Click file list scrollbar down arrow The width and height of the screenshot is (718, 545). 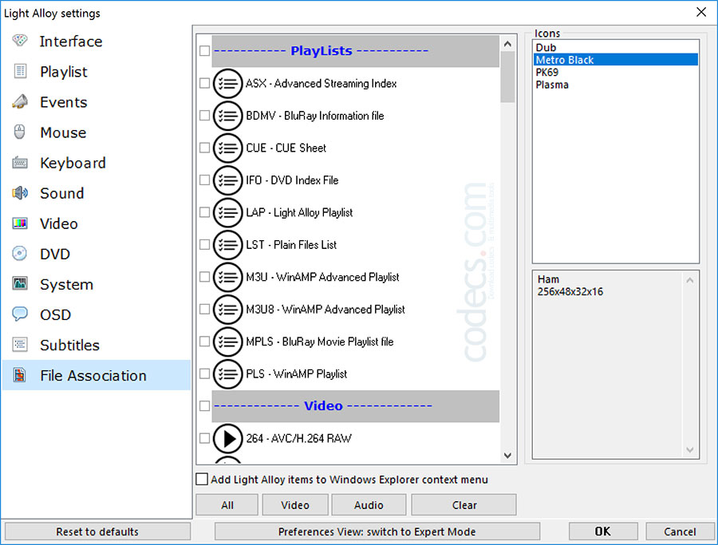coord(507,456)
